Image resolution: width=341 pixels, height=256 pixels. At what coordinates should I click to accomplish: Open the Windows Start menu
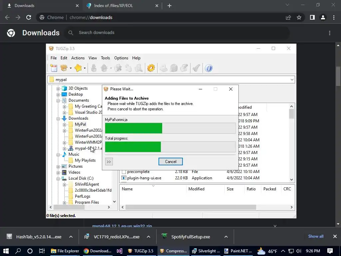(x=6, y=251)
